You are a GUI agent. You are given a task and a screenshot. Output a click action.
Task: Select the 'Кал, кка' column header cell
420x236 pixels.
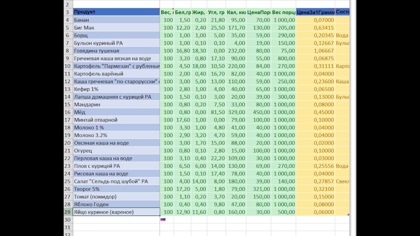click(236, 12)
